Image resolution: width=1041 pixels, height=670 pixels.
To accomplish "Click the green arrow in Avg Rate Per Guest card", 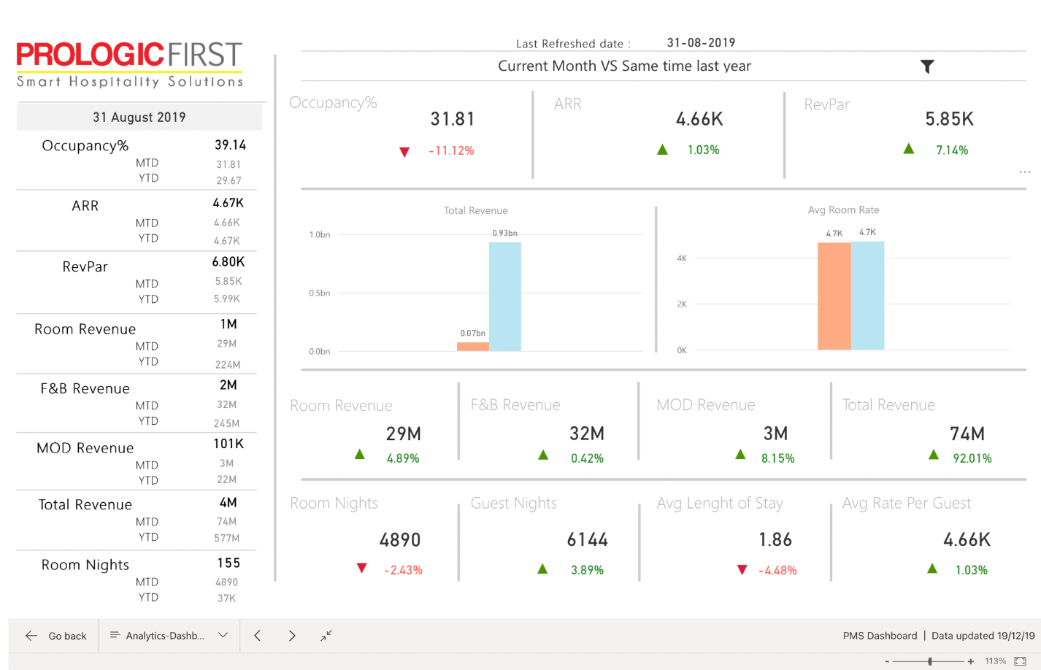I will click(932, 568).
